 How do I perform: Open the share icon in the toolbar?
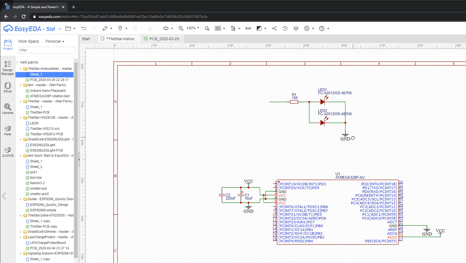[274, 28]
